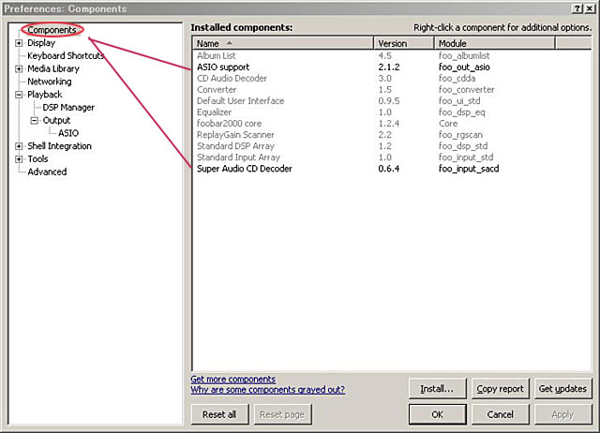Image resolution: width=600 pixels, height=433 pixels.
Task: Click the Get updates button
Action: pyautogui.click(x=562, y=389)
